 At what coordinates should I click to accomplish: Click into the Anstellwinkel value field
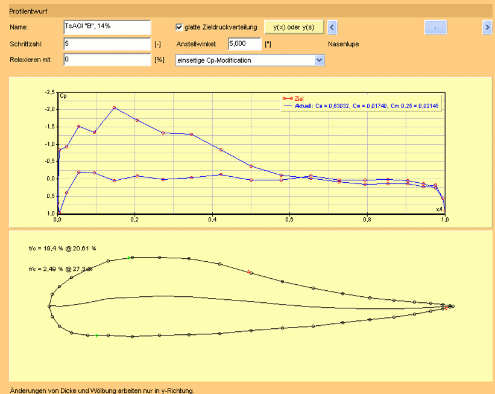pos(244,43)
